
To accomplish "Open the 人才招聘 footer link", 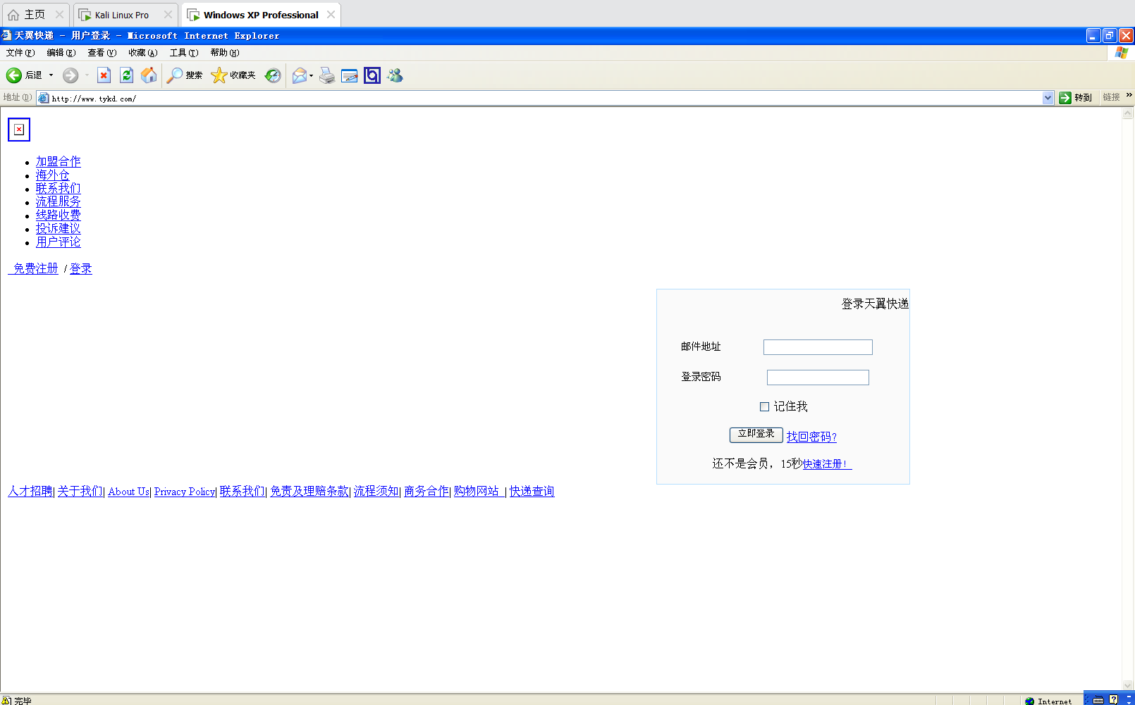I will (x=30, y=491).
